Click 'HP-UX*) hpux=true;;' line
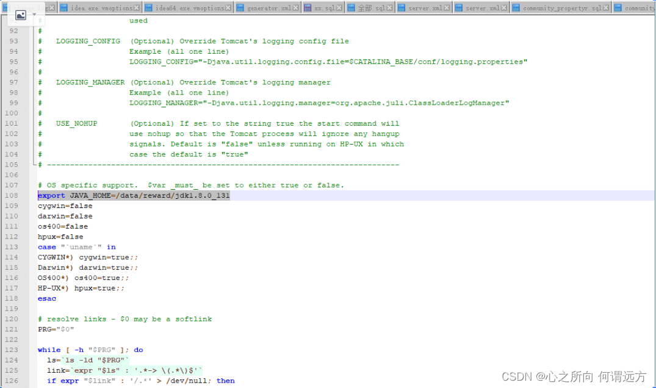The image size is (656, 388). 81,288
